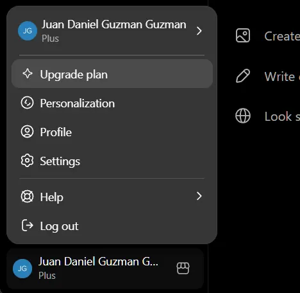This screenshot has height=293, width=300.
Task: Click the blue JG avatar in bottom bar
Action: coord(22,269)
